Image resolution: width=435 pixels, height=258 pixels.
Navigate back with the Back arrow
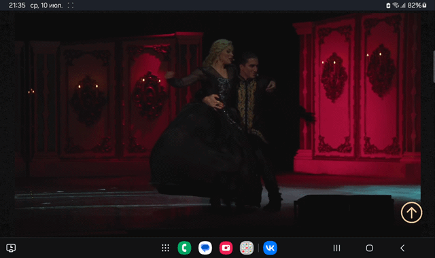[x=402, y=248]
